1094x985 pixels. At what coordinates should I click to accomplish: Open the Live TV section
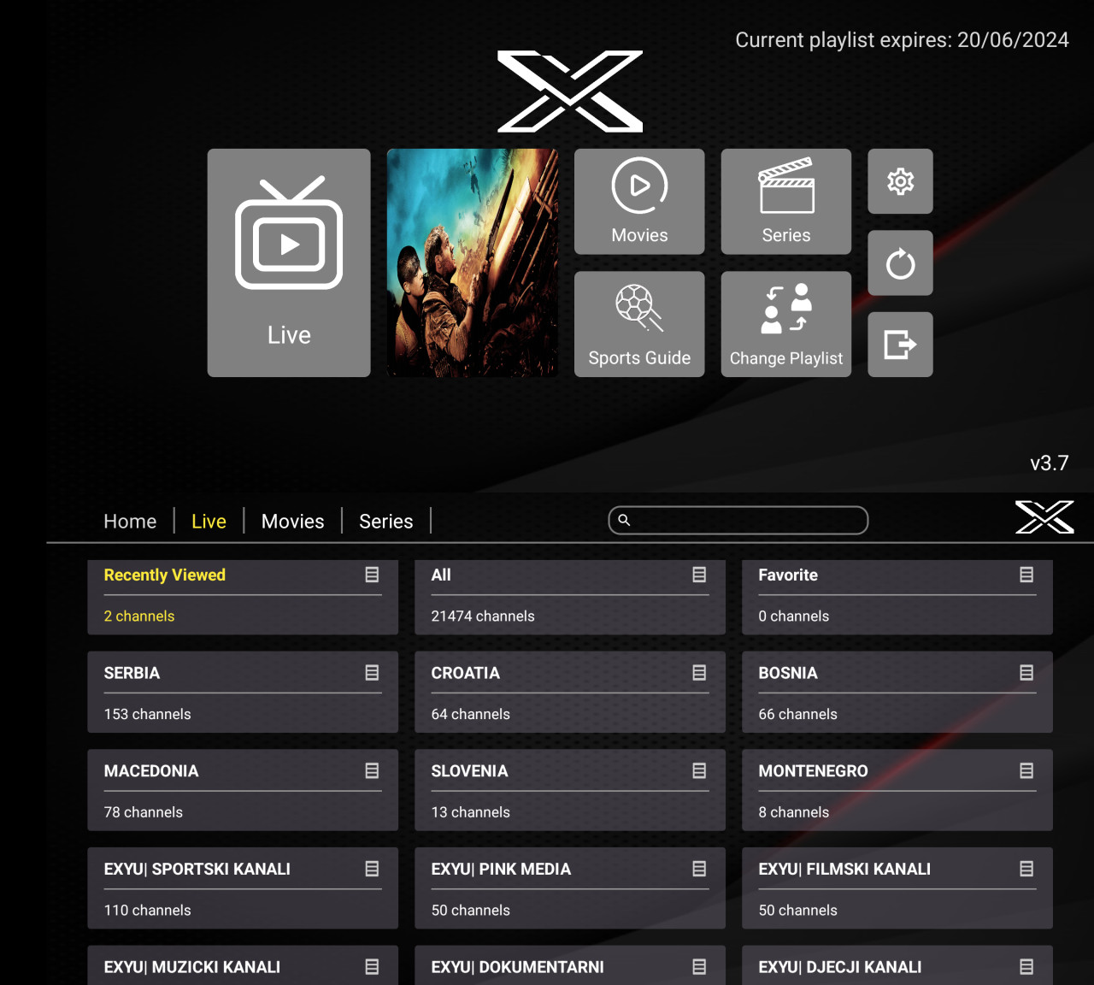tap(288, 262)
